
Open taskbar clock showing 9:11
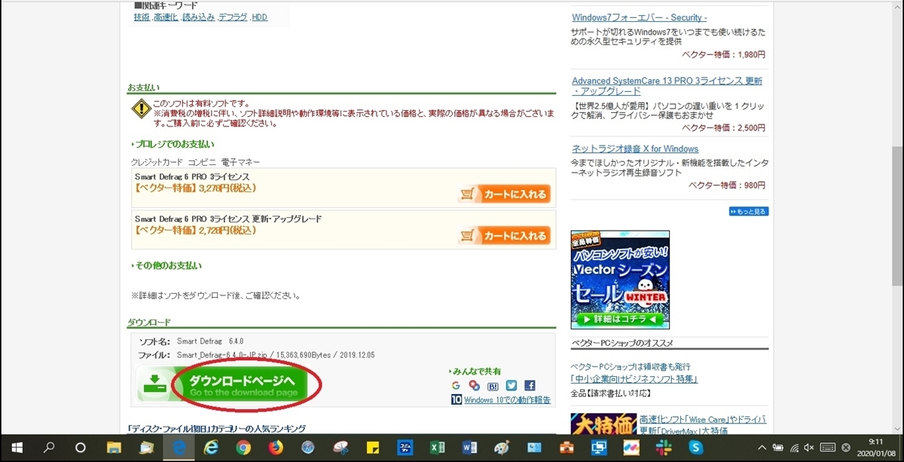click(x=875, y=448)
